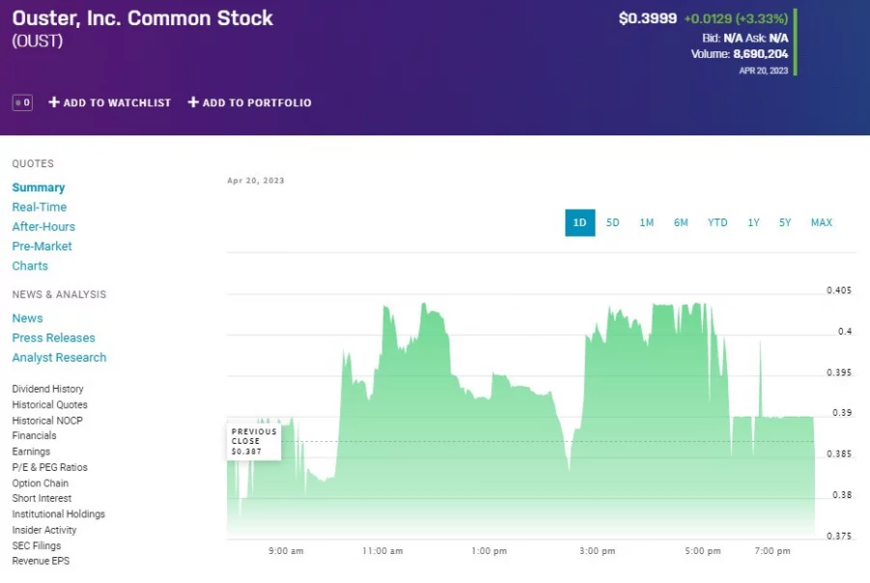
Task: Click the plus icon for Add to Portfolio
Action: tap(193, 102)
